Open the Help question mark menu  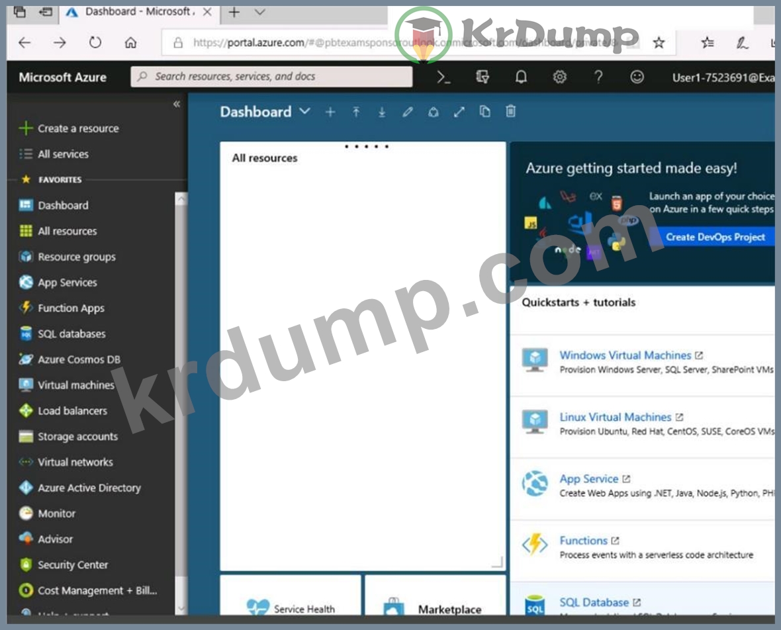coord(598,77)
